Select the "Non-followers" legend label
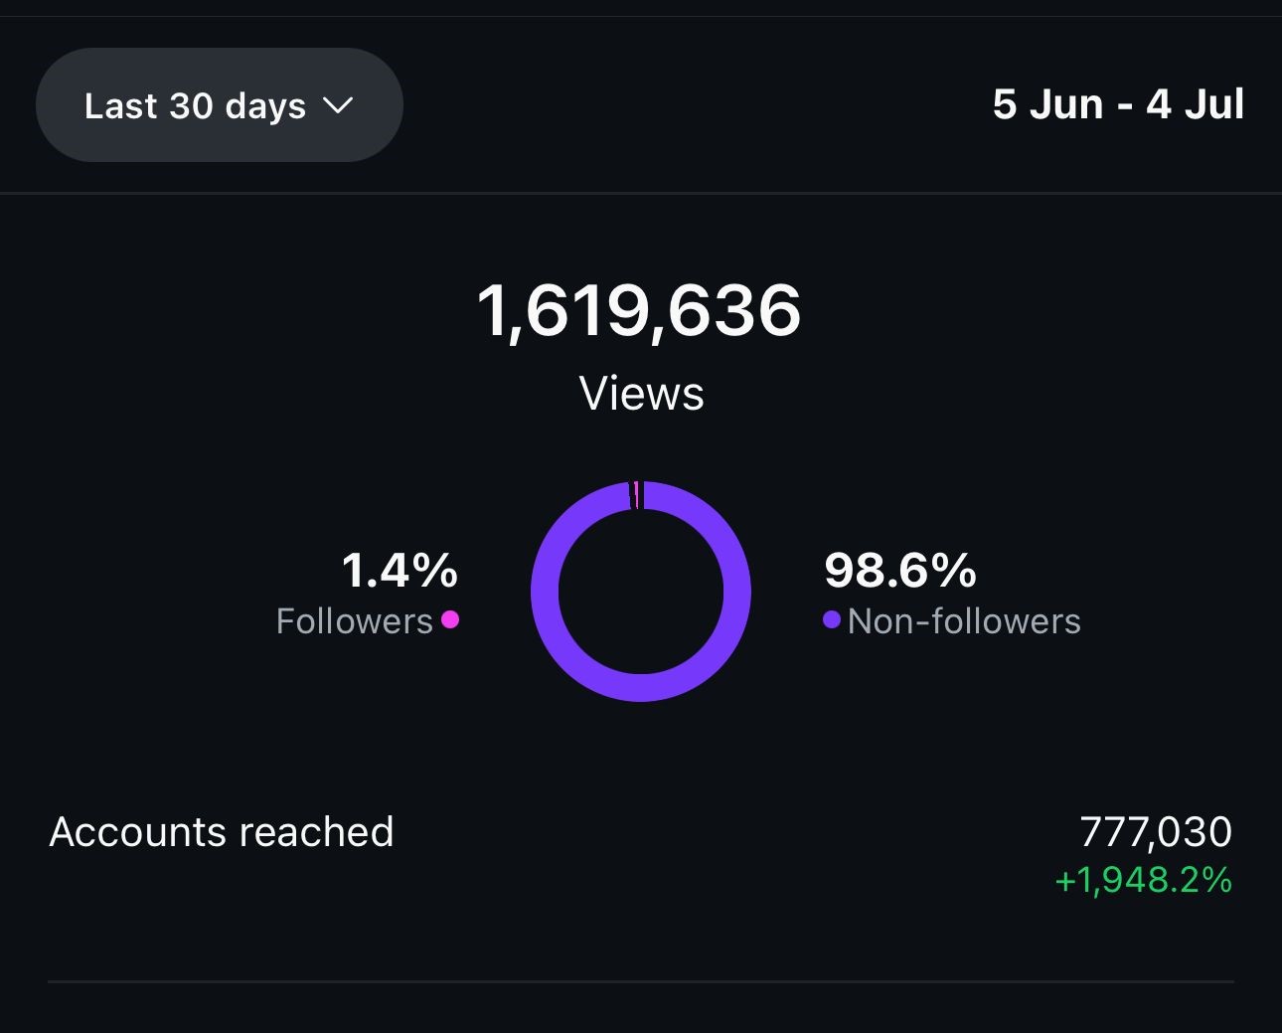The image size is (1282, 1033). click(964, 621)
